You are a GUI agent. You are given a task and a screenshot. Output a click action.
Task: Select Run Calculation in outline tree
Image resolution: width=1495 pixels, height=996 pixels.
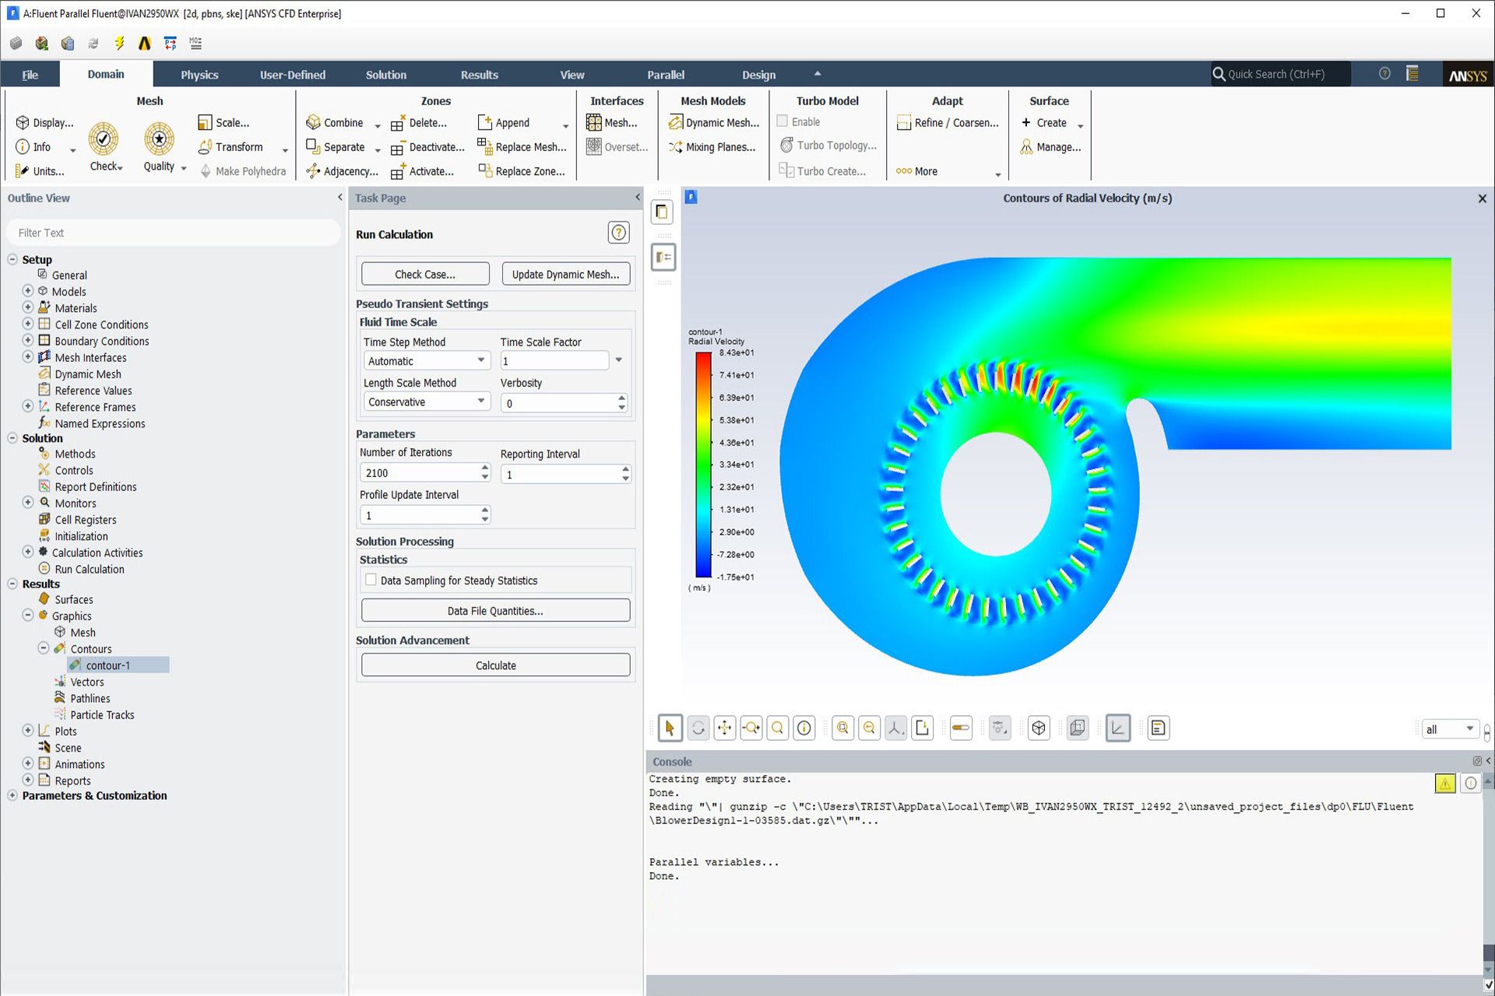coord(90,569)
